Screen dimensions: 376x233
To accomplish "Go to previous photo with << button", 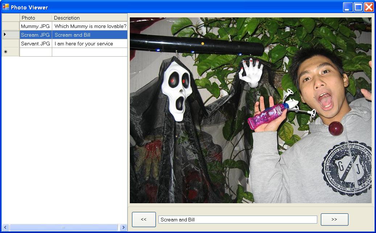I will 144,220.
